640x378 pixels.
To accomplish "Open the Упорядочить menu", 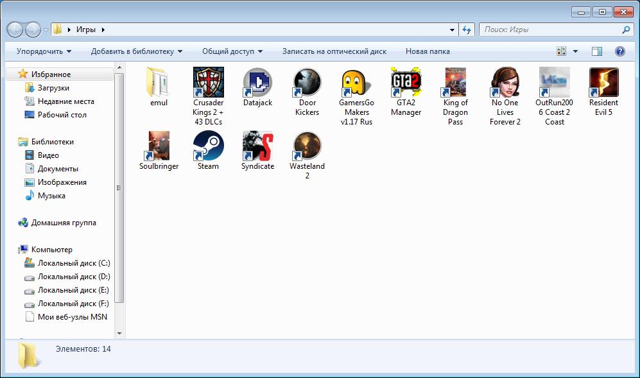I will coord(44,51).
